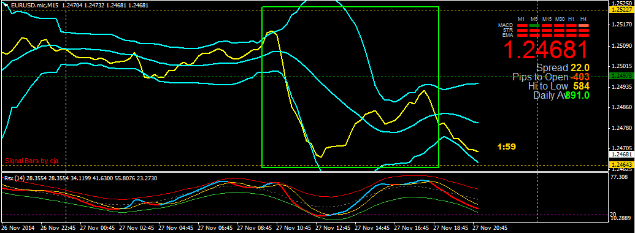
Task: Click the EMA M30 signal bar
Action: click(559, 35)
